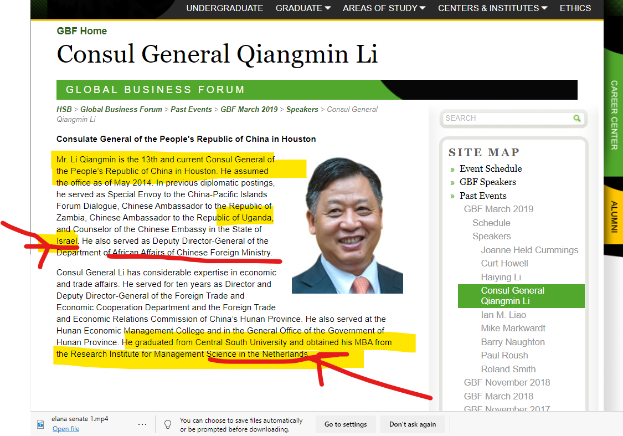The height and width of the screenshot is (436, 623).
Task: Click Speakers in the breadcrumb trail
Action: 302,109
